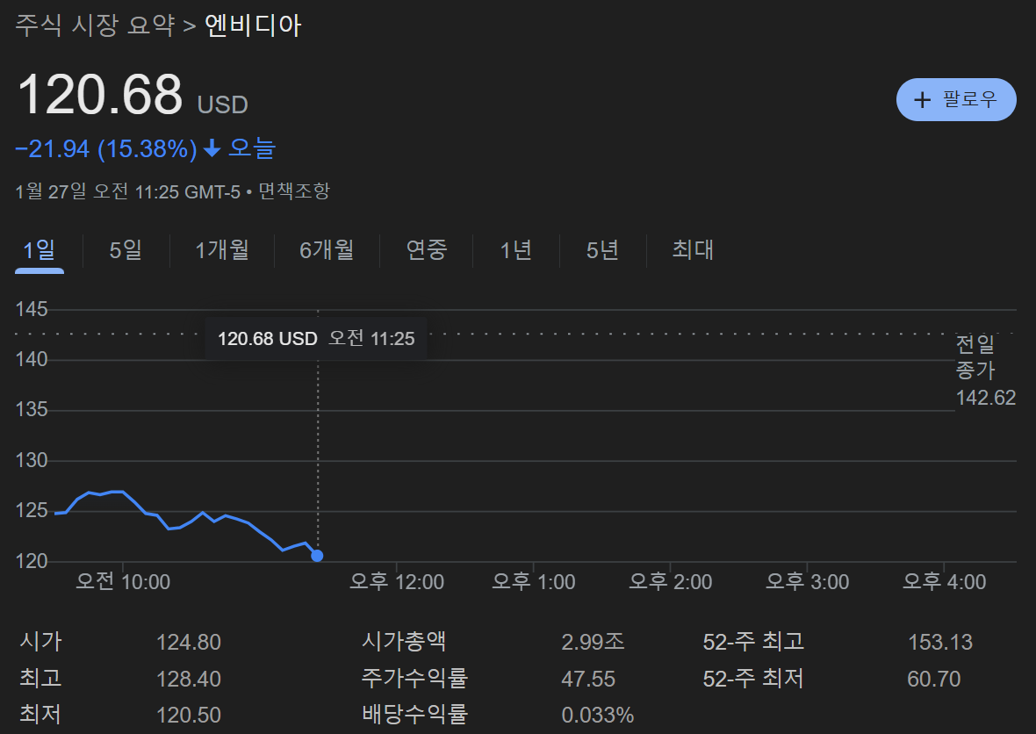Click the 시가총액 label
Viewport: 1036px width, 734px height.
pyautogui.click(x=404, y=641)
